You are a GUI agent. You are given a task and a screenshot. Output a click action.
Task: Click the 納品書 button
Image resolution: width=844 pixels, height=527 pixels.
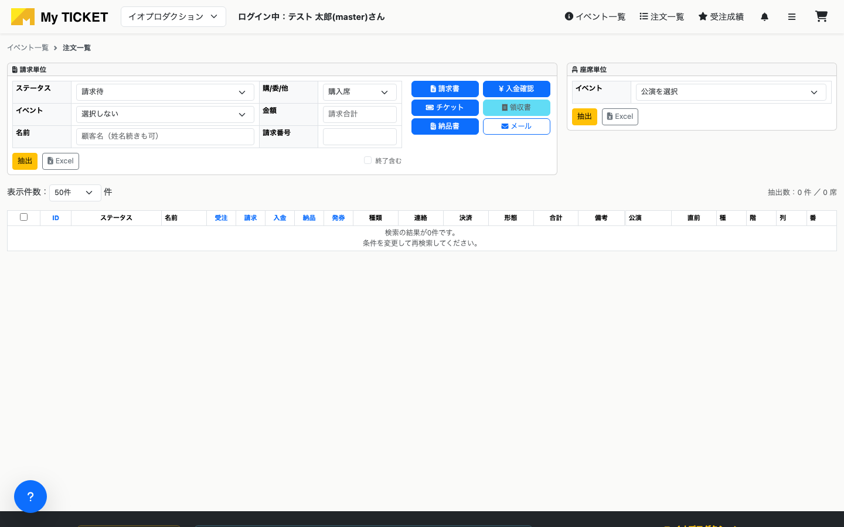tap(445, 126)
